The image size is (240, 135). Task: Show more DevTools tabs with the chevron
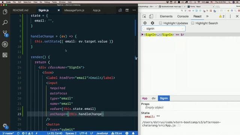(x=207, y=16)
